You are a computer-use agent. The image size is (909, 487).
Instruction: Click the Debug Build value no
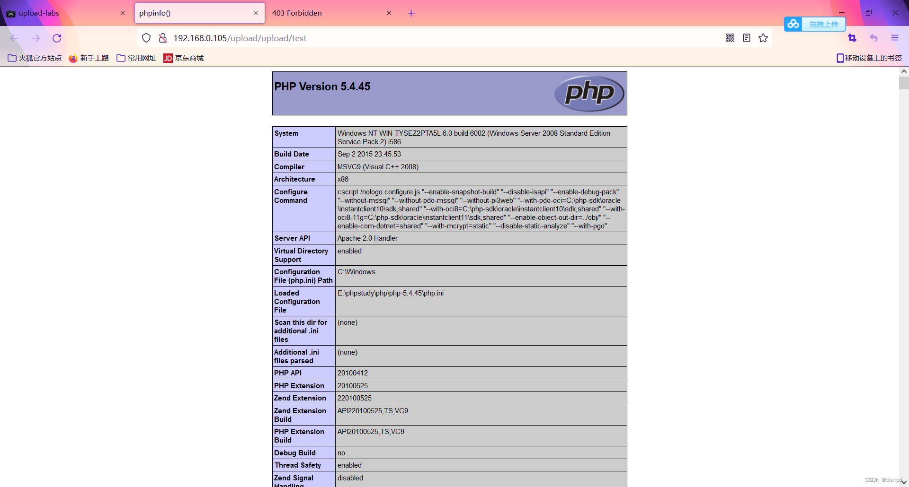tap(341, 453)
